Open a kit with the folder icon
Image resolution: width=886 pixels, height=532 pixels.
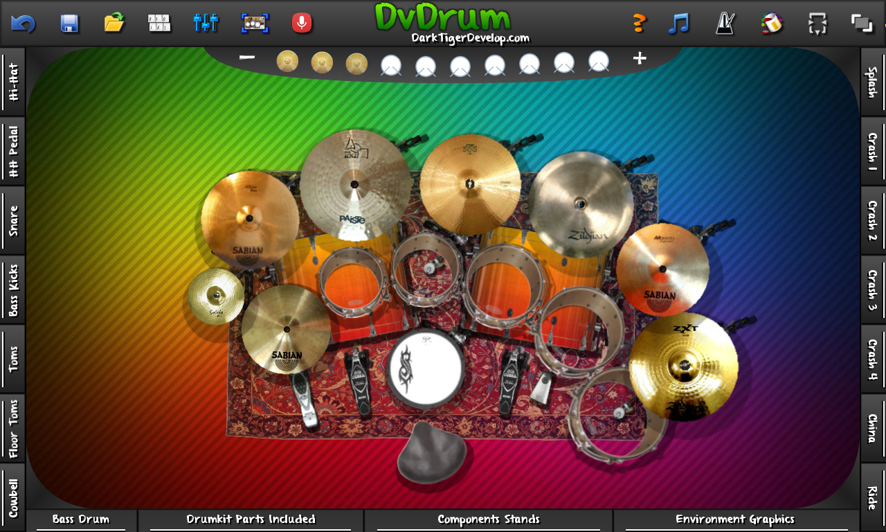(114, 23)
